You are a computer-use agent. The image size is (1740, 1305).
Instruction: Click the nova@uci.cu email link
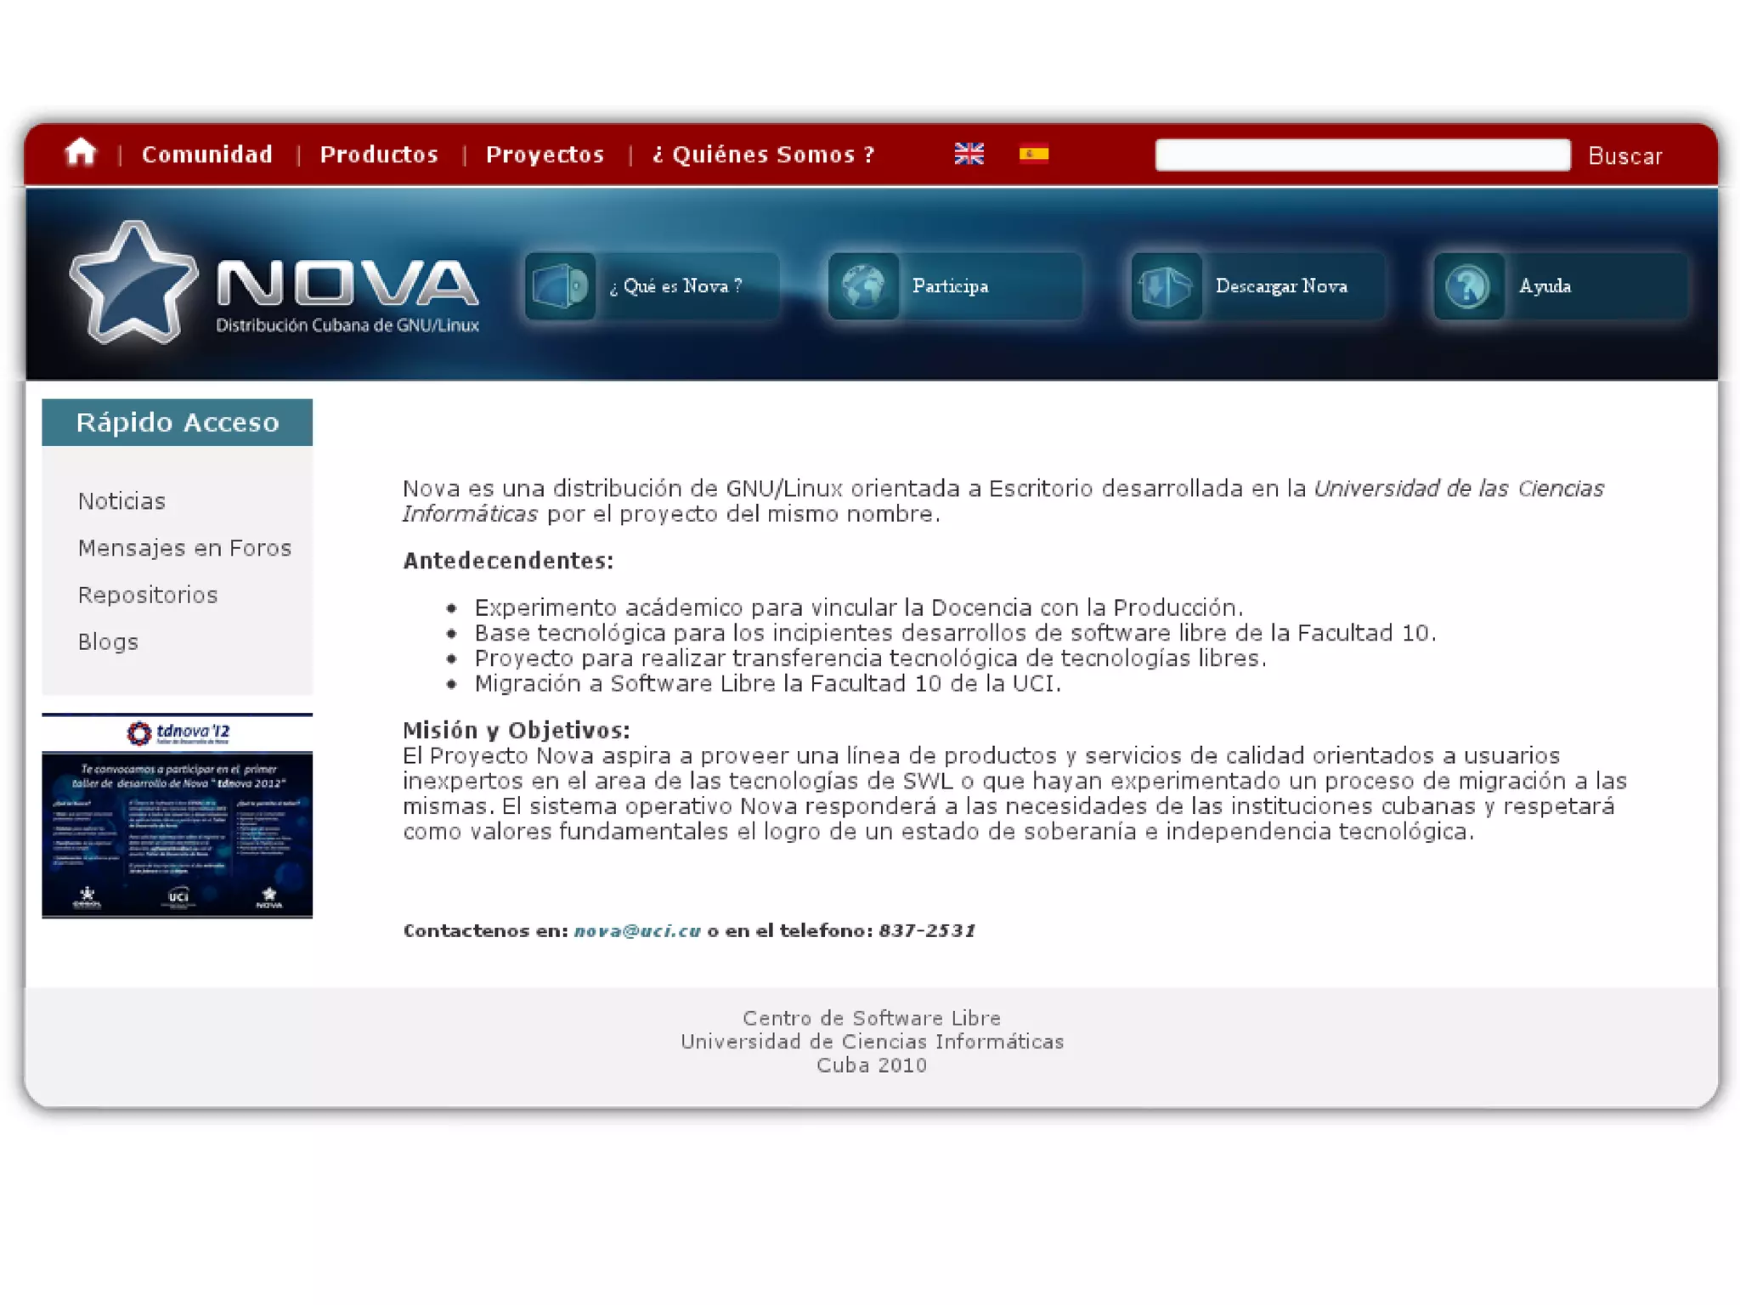point(637,930)
